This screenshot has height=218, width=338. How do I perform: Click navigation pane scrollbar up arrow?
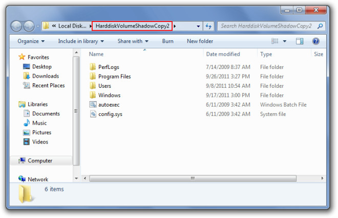76,53
